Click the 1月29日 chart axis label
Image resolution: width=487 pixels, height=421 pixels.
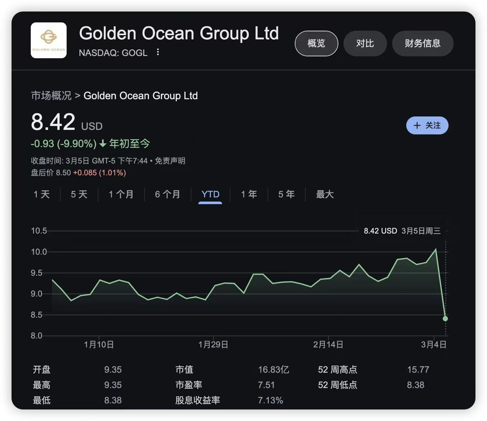[213, 344]
